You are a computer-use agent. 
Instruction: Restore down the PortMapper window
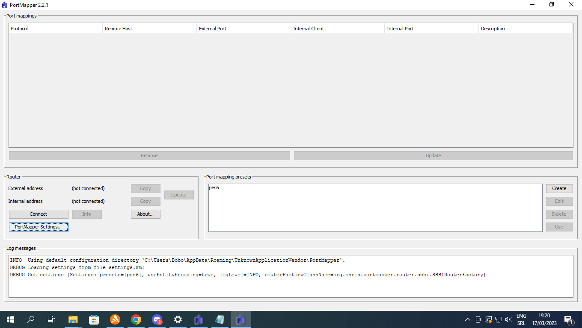(552, 5)
